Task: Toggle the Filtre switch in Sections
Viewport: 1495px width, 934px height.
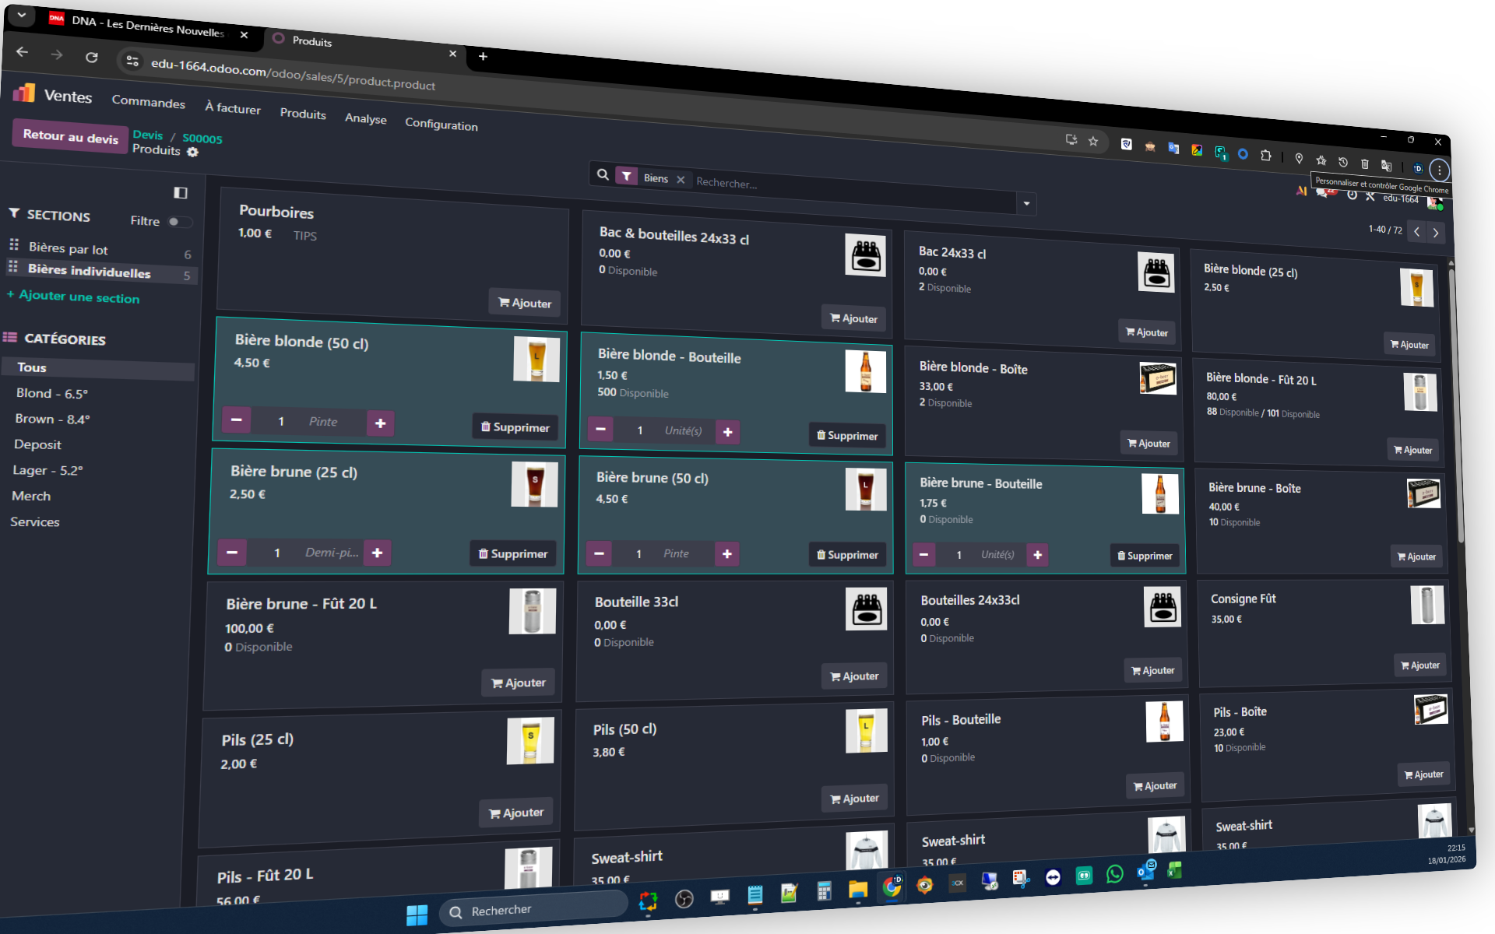Action: click(x=178, y=222)
